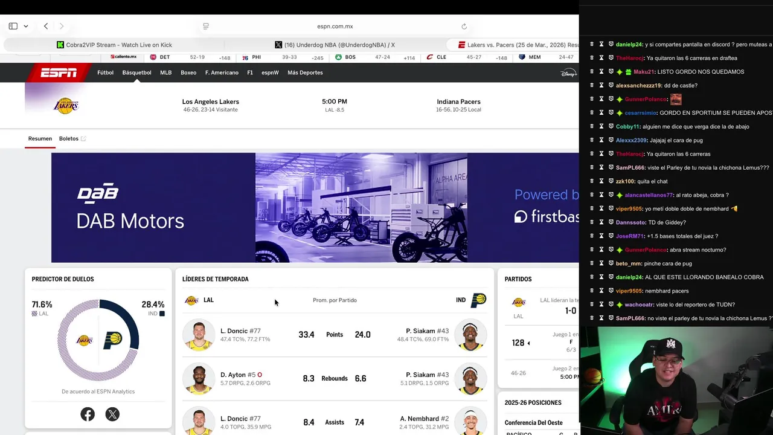Click the espn.com.mx address field
Screen dimensions: 773x435
(335, 26)
